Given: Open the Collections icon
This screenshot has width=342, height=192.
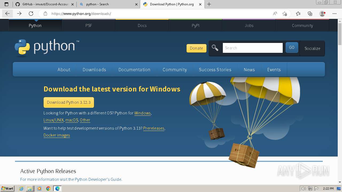Looking at the screenshot, I should click(310, 14).
